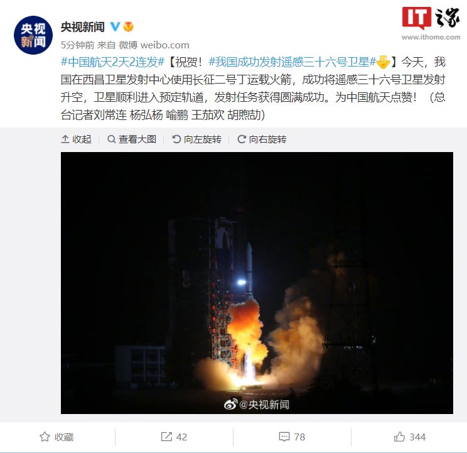Click the IT之家 logo watermark
The image size is (467, 453).
431,18
